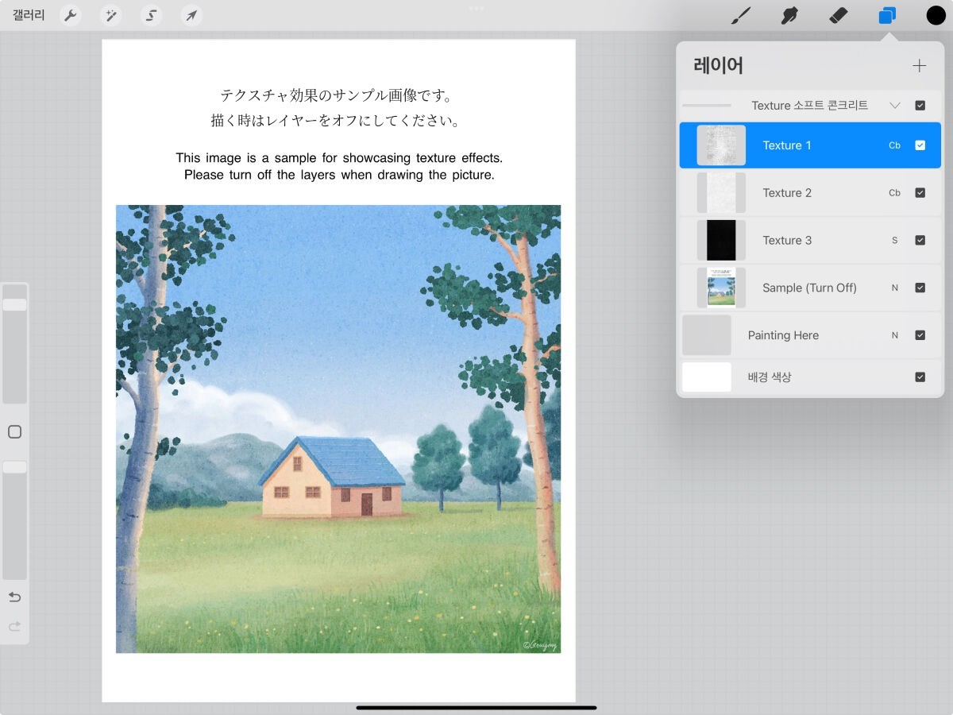Select the Painting Here layer
This screenshot has width=953, height=715.
coord(783,335)
